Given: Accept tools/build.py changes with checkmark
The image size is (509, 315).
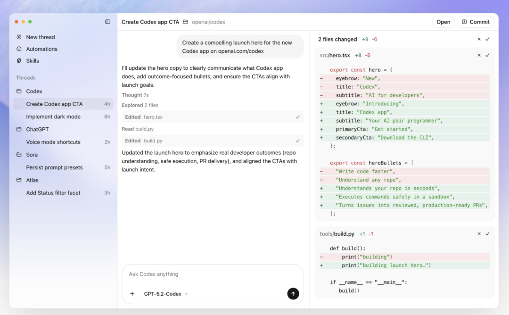Looking at the screenshot, I should pyautogui.click(x=487, y=234).
